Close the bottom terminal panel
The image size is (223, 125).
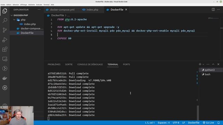pyautogui.click(x=218, y=64)
